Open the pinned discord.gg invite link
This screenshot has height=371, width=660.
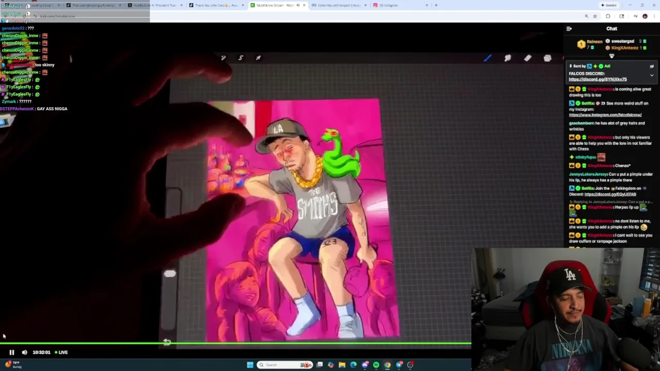[x=598, y=80]
